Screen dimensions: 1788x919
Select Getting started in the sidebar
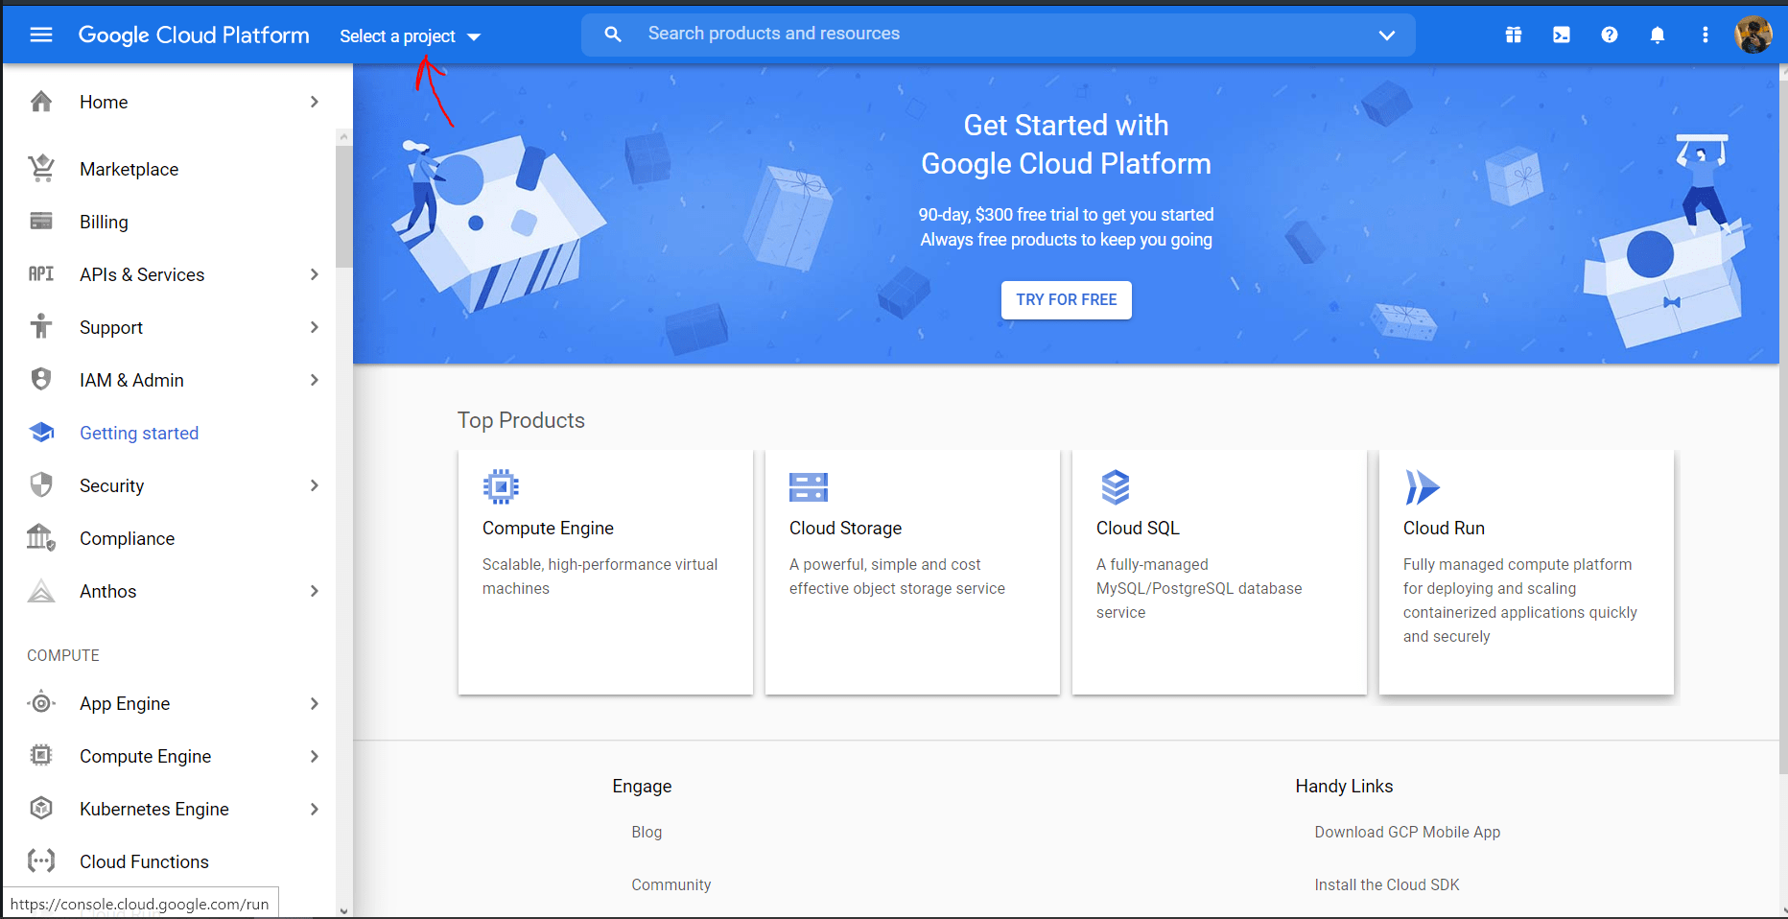point(139,433)
